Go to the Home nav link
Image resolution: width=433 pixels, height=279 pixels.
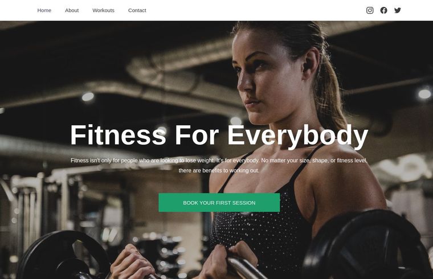[44, 10]
